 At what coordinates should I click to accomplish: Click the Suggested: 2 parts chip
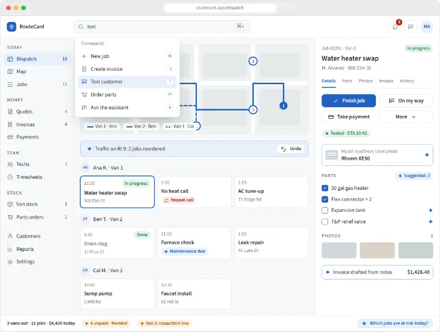414,176
